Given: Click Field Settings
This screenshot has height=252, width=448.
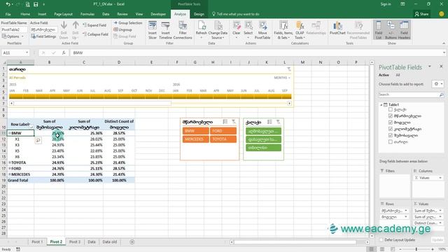Looking at the screenshot, I should click(43, 36).
